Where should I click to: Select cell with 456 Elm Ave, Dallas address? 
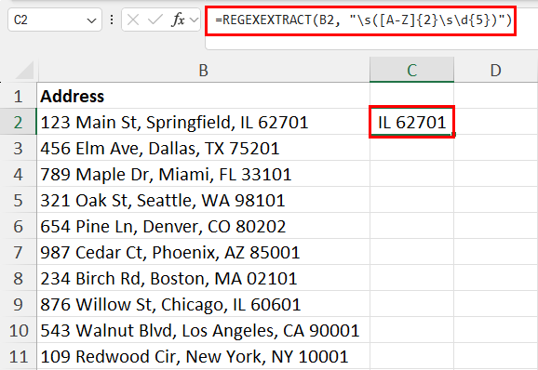[x=204, y=148]
